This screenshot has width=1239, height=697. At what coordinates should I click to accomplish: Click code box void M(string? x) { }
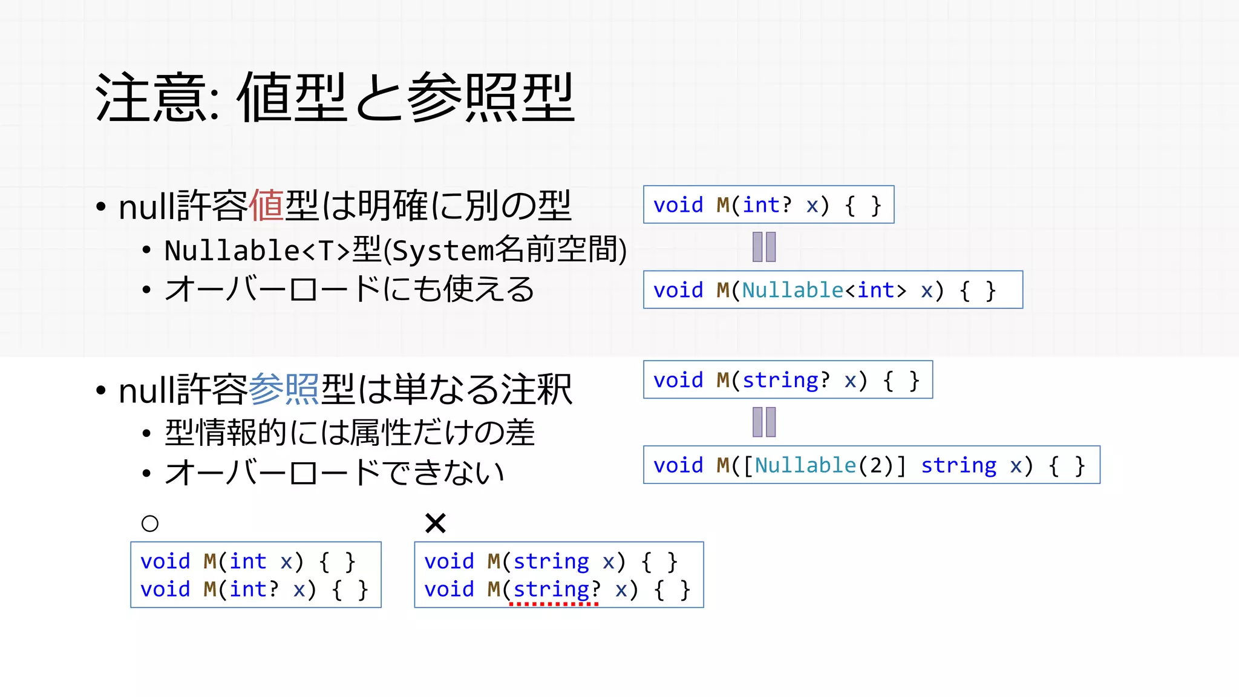[788, 379]
